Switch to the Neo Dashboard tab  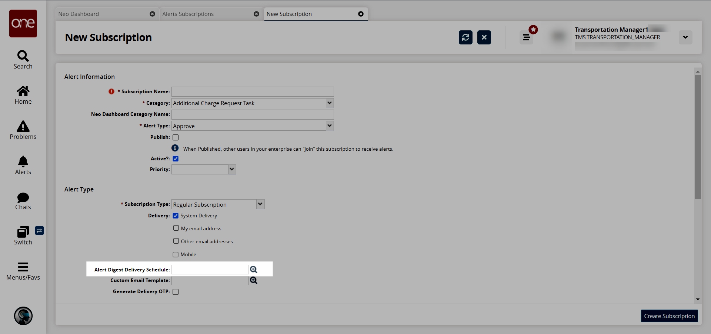[x=100, y=14]
